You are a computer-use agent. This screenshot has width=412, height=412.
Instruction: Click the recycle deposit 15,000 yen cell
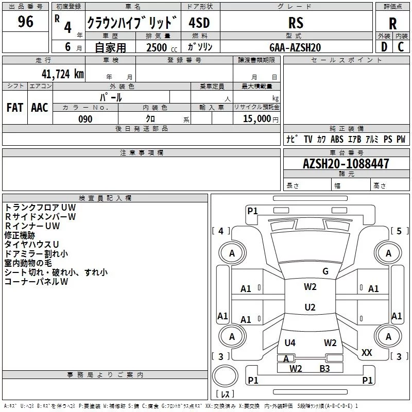click(x=256, y=118)
